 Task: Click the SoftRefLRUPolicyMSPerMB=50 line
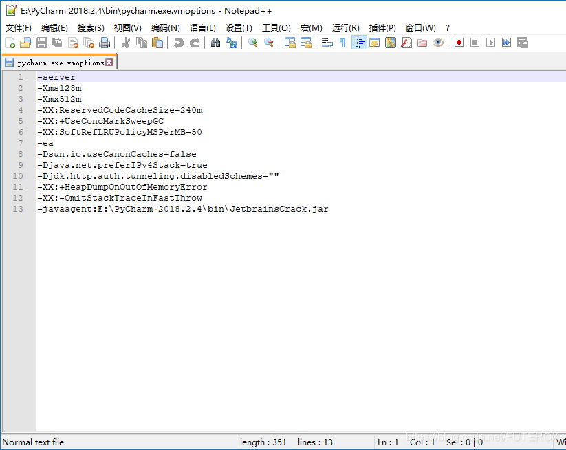tap(120, 132)
